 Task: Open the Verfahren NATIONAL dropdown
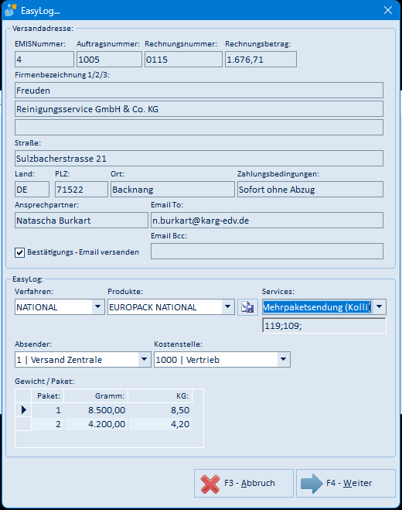point(97,306)
